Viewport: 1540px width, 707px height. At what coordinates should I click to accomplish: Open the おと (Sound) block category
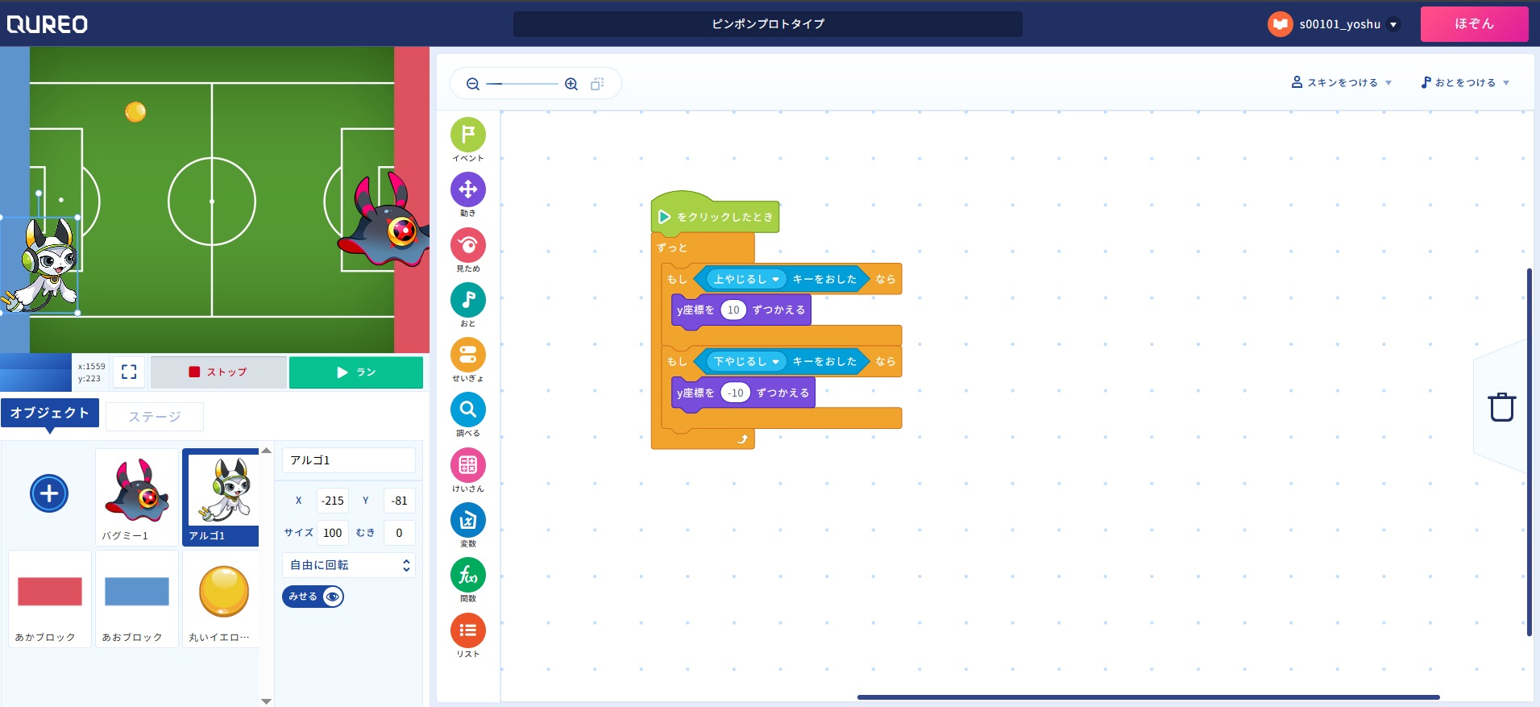(467, 301)
